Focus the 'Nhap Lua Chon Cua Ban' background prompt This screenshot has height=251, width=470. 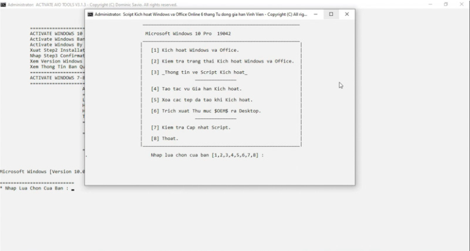(37, 188)
